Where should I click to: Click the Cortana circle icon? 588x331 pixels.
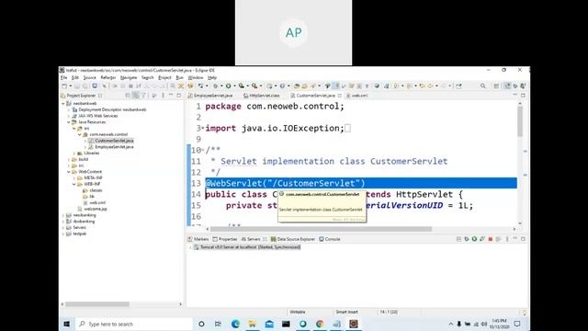click(201, 324)
